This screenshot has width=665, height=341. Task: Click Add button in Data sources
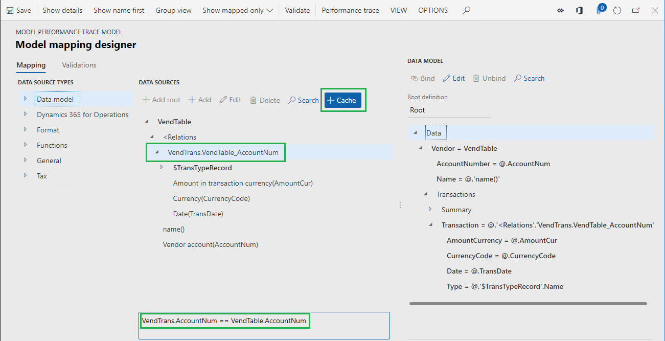200,100
